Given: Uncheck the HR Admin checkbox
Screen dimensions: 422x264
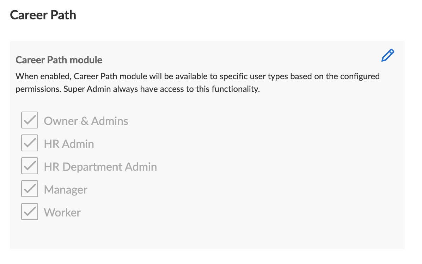Looking at the screenshot, I should coord(30,143).
